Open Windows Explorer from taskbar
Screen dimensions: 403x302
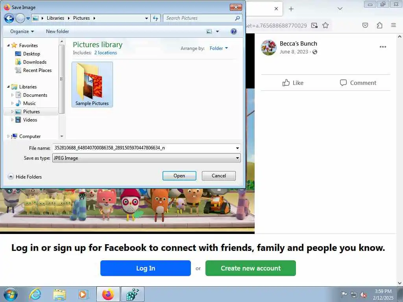pos(60,294)
